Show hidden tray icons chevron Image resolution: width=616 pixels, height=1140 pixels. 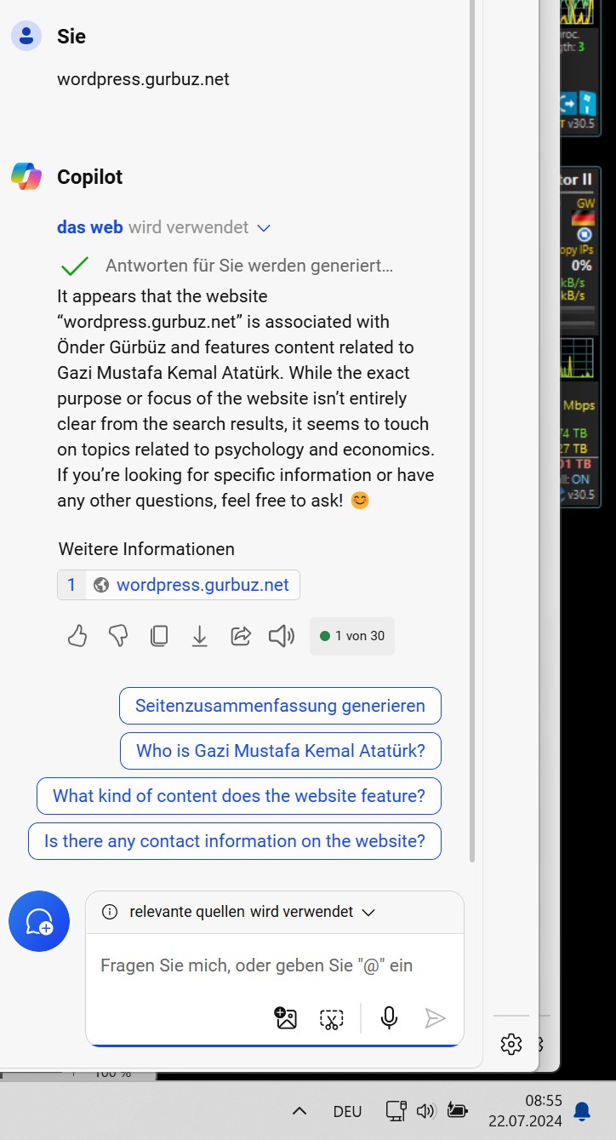pos(299,1111)
